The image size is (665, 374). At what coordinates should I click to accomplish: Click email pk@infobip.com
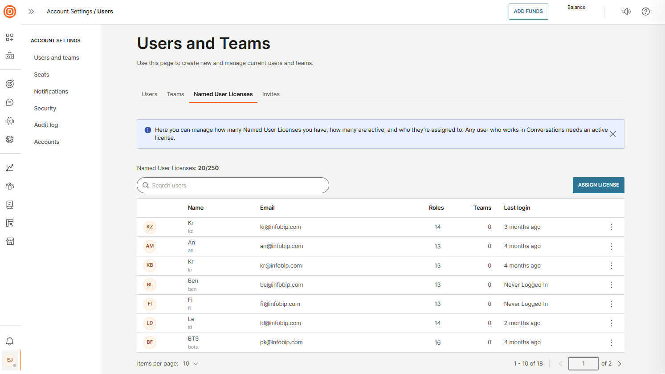282,342
